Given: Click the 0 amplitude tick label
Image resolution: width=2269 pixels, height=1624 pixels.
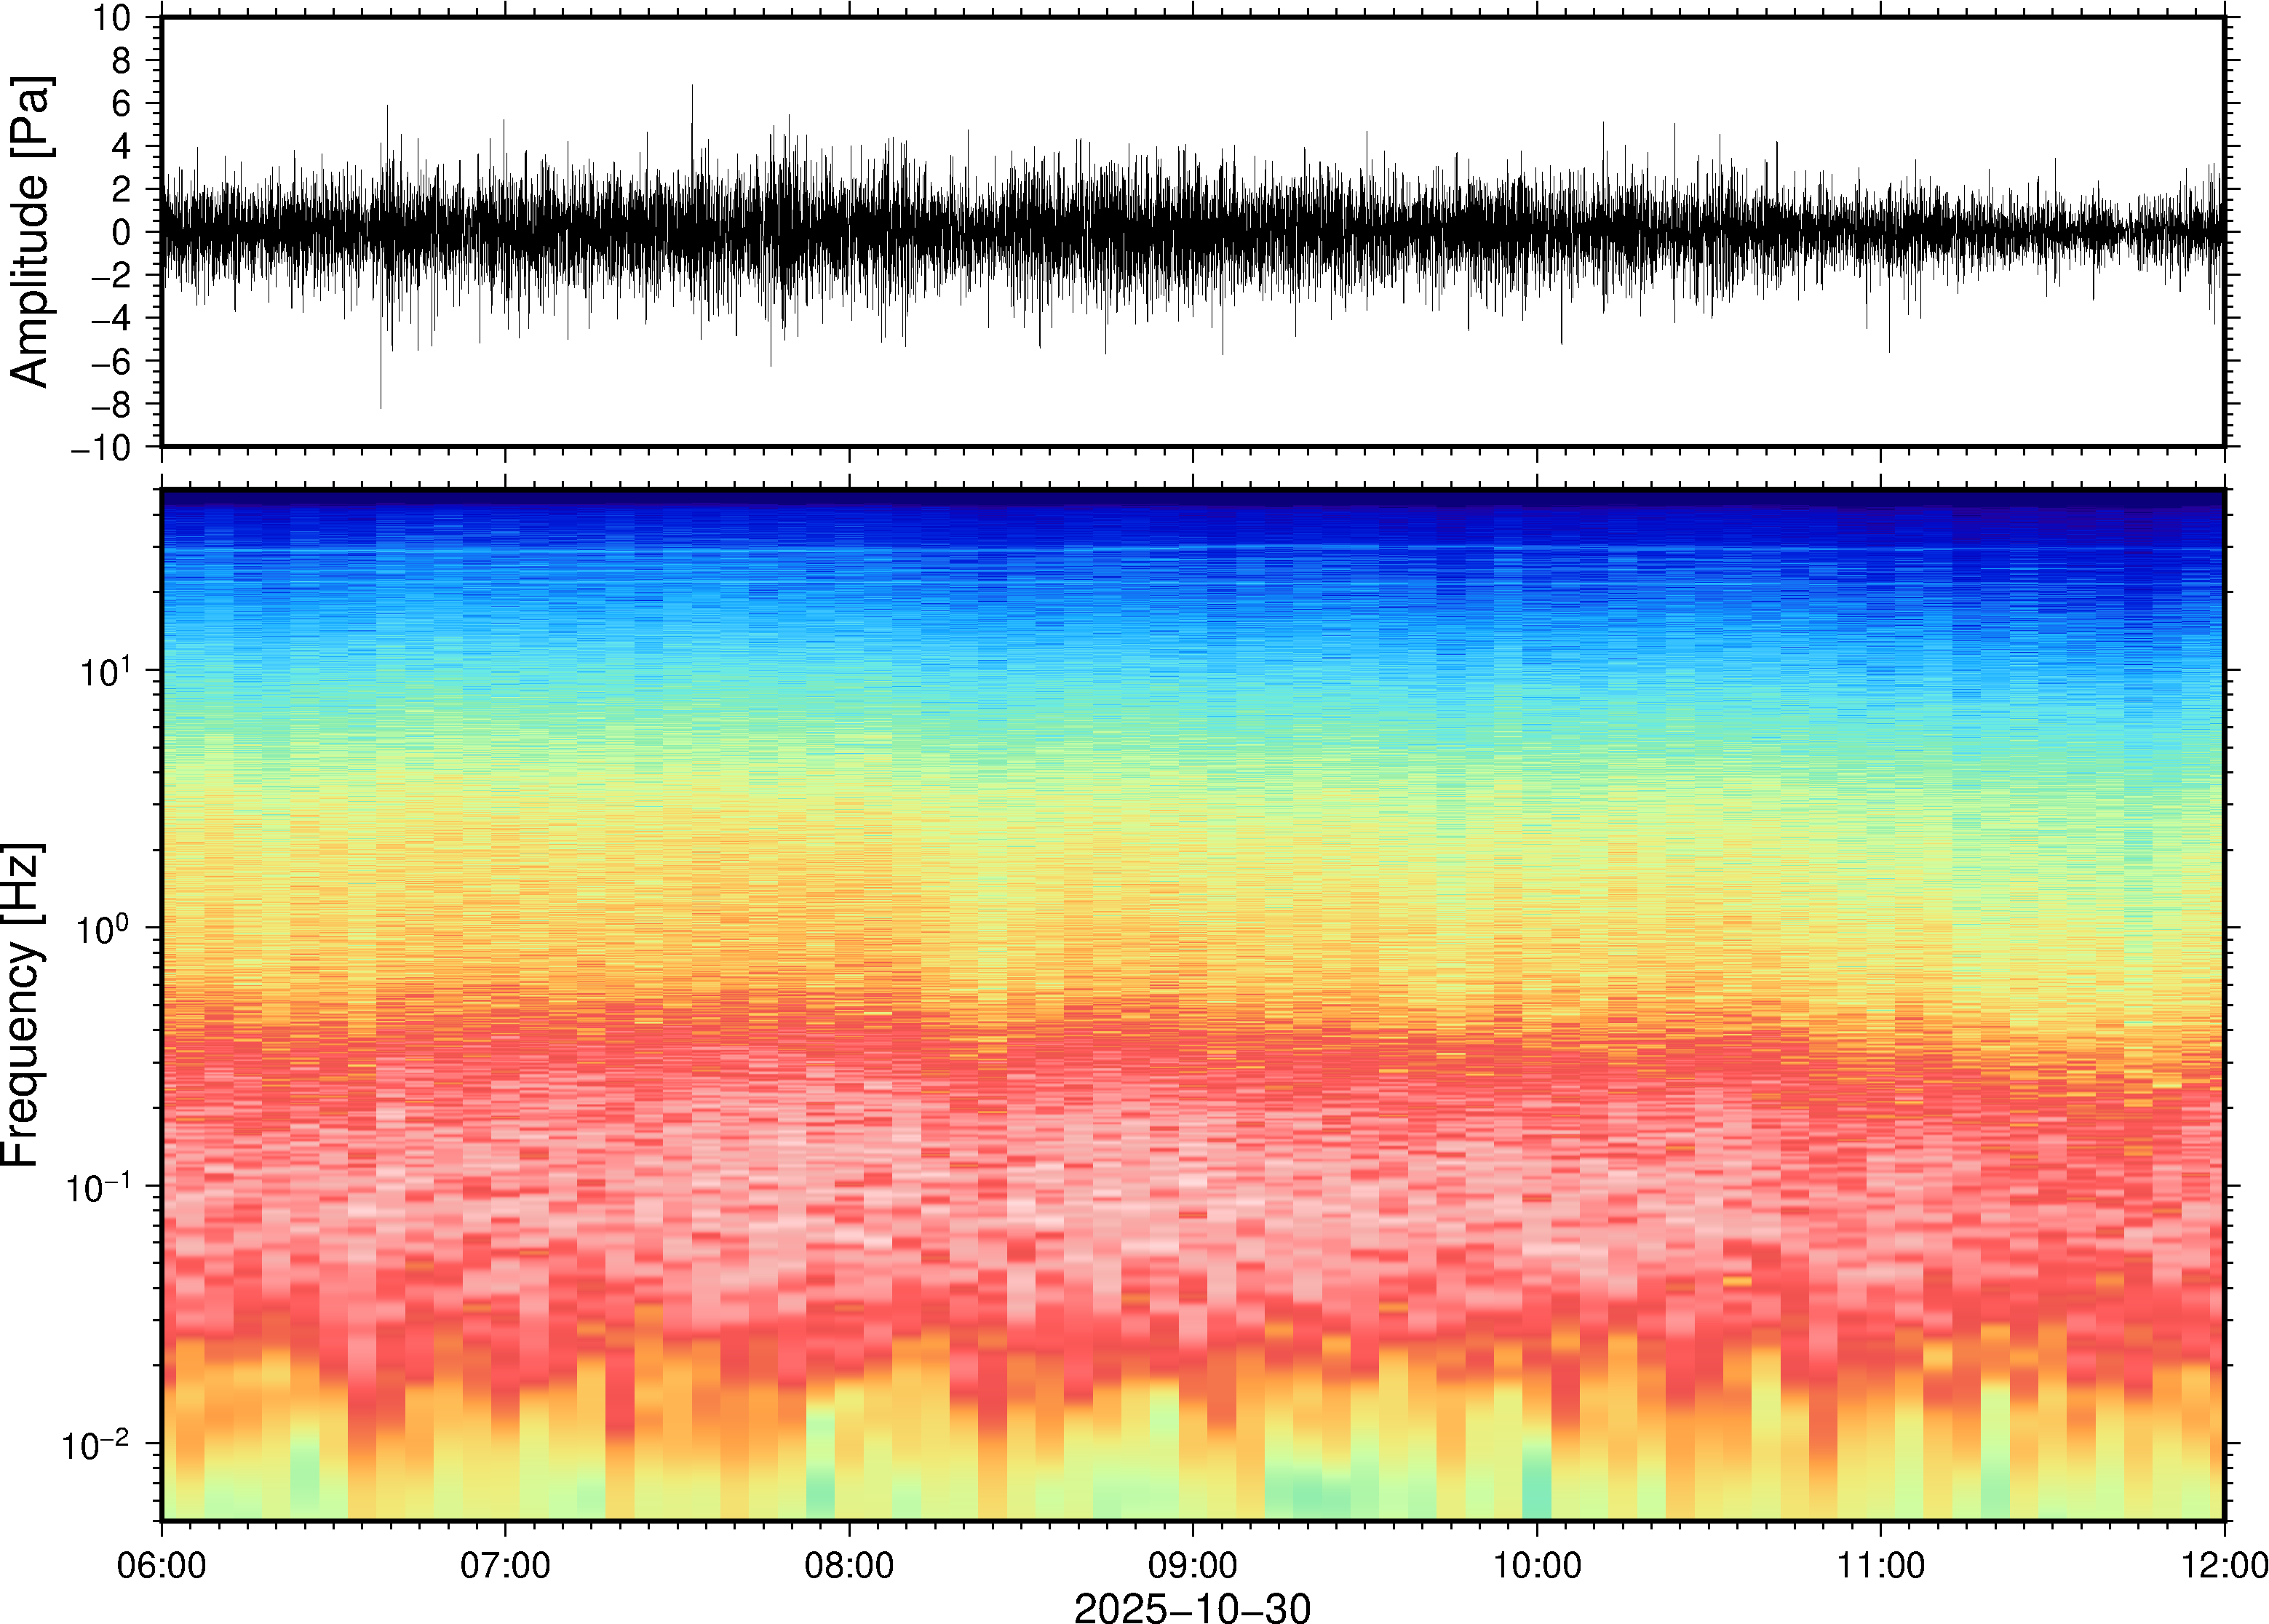Looking at the screenshot, I should [x=121, y=233].
